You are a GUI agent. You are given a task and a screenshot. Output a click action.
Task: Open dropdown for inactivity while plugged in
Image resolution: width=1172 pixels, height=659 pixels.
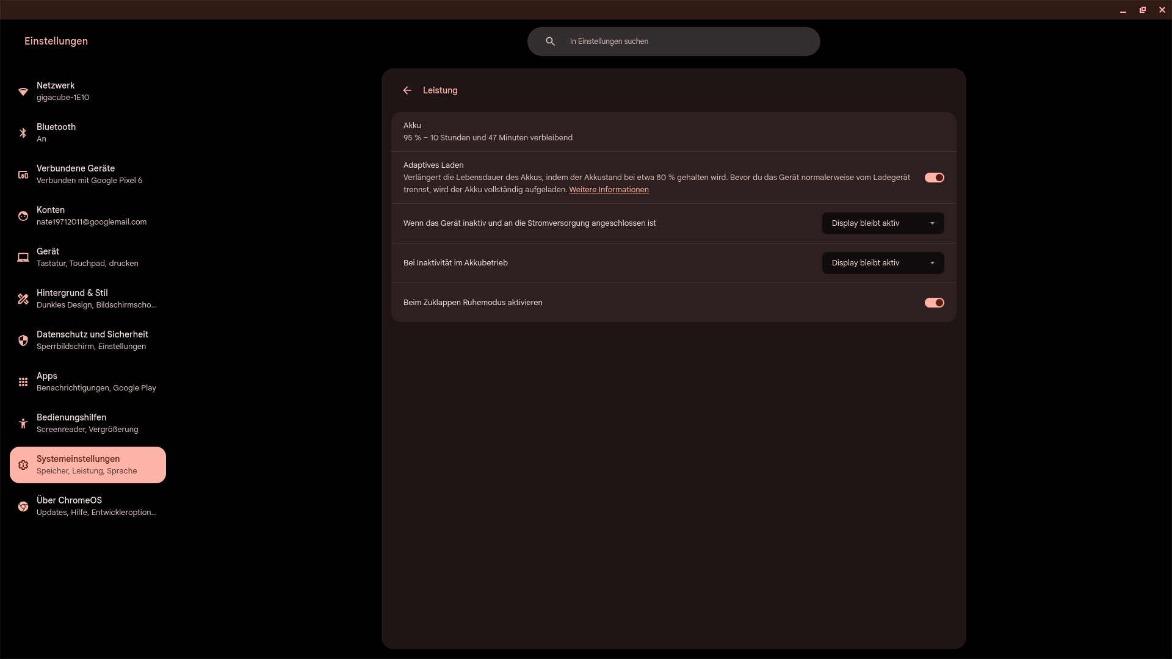(883, 223)
